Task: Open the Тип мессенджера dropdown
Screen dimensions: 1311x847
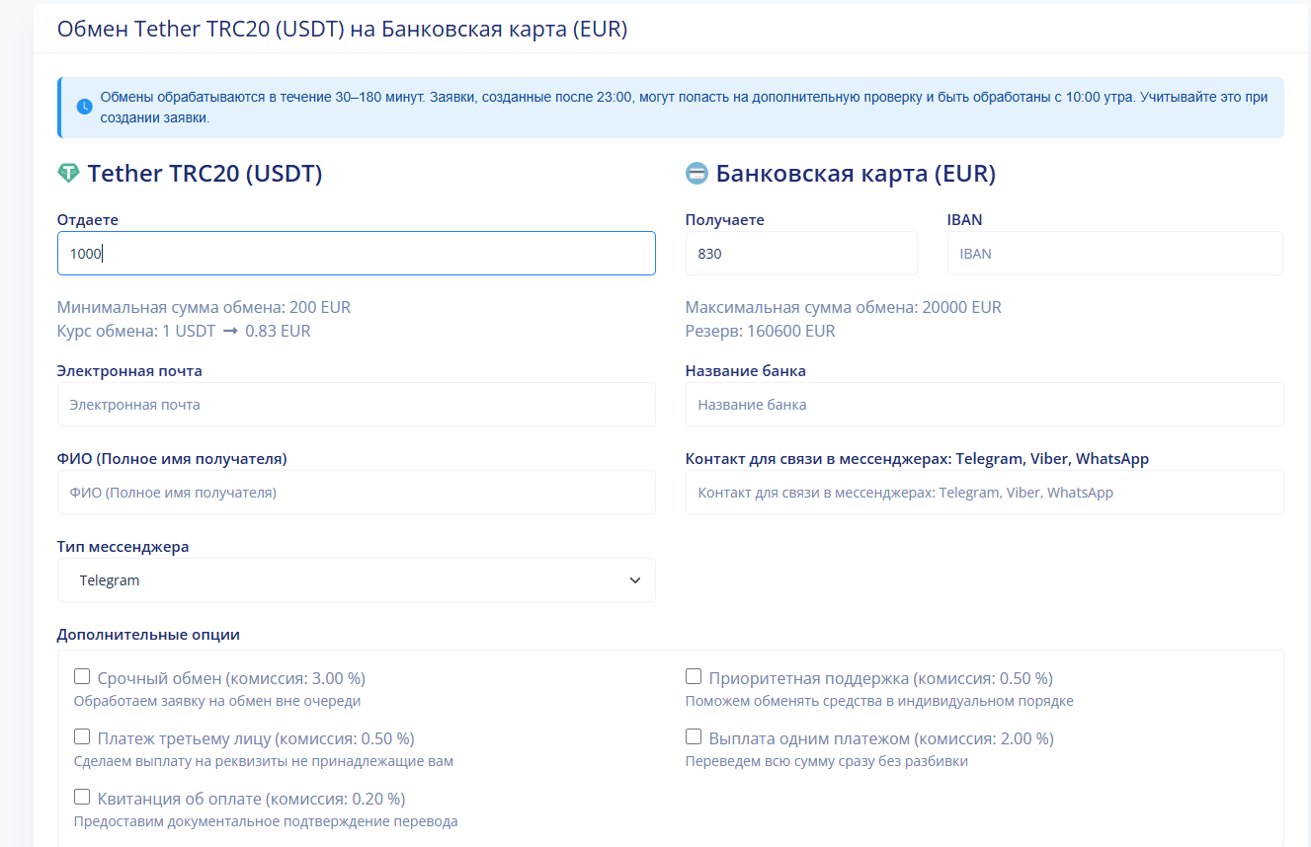Action: (356, 580)
